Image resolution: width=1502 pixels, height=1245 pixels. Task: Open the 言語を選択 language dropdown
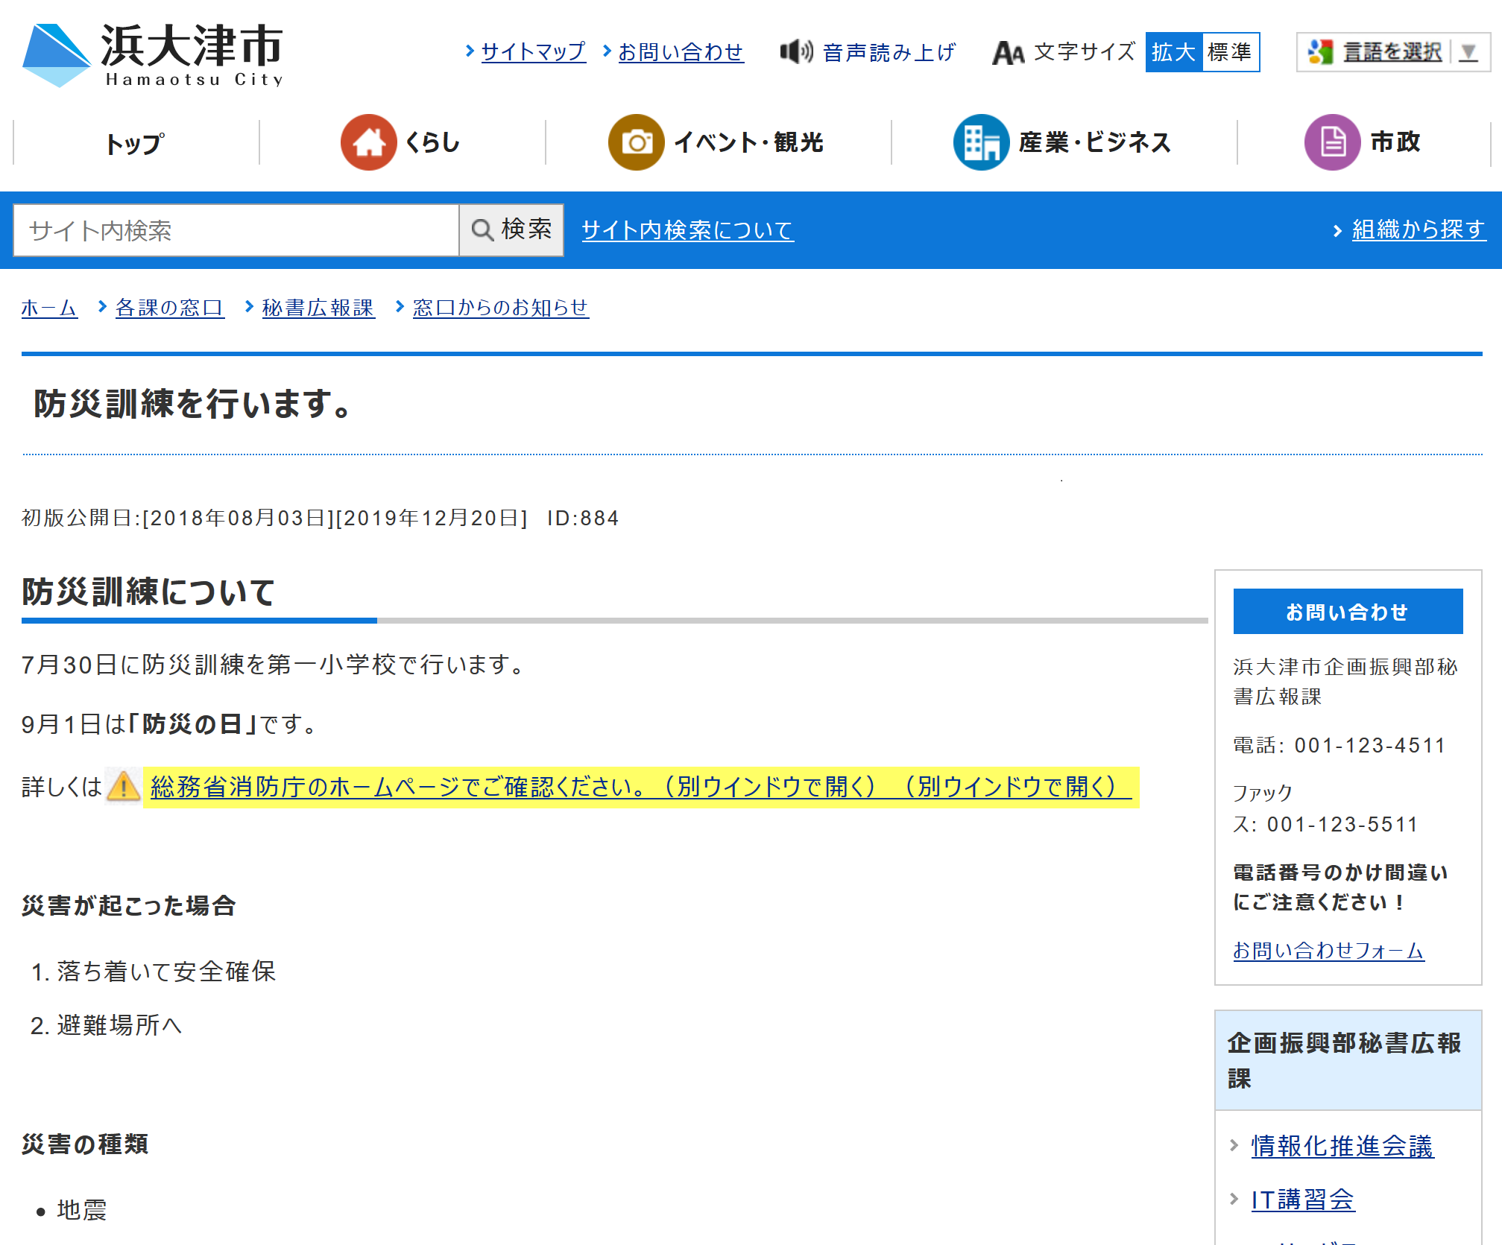point(1393,52)
